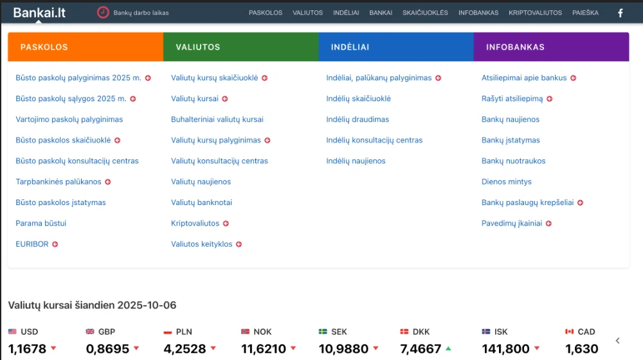Click the DKK rate value 7,4667
The image size is (643, 360).
click(421, 349)
